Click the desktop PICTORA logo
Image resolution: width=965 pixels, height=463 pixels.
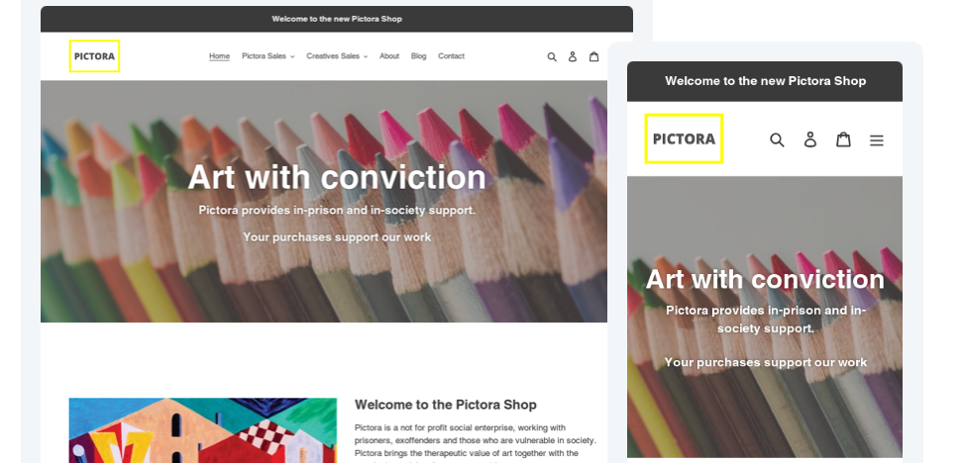(94, 56)
